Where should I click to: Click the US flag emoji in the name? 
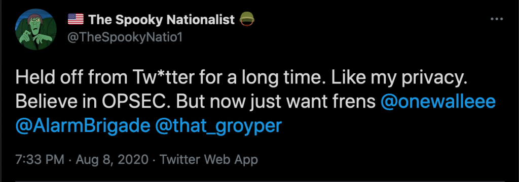coord(76,20)
